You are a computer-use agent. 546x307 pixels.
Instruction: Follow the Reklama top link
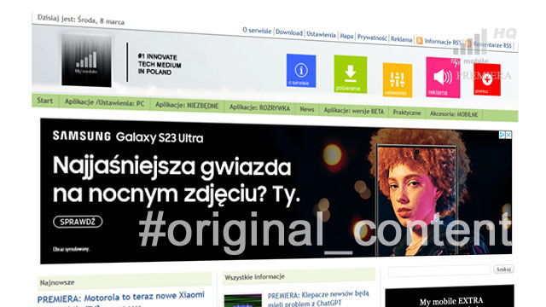pos(401,39)
